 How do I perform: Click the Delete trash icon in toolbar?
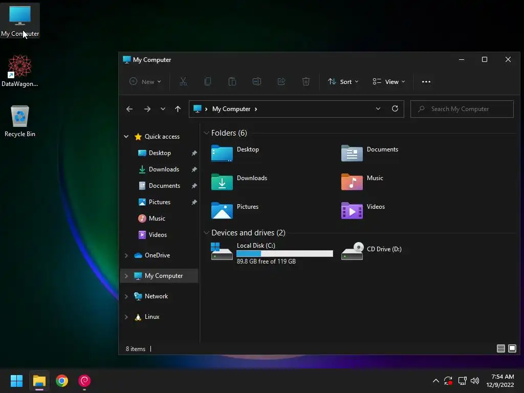pos(306,81)
